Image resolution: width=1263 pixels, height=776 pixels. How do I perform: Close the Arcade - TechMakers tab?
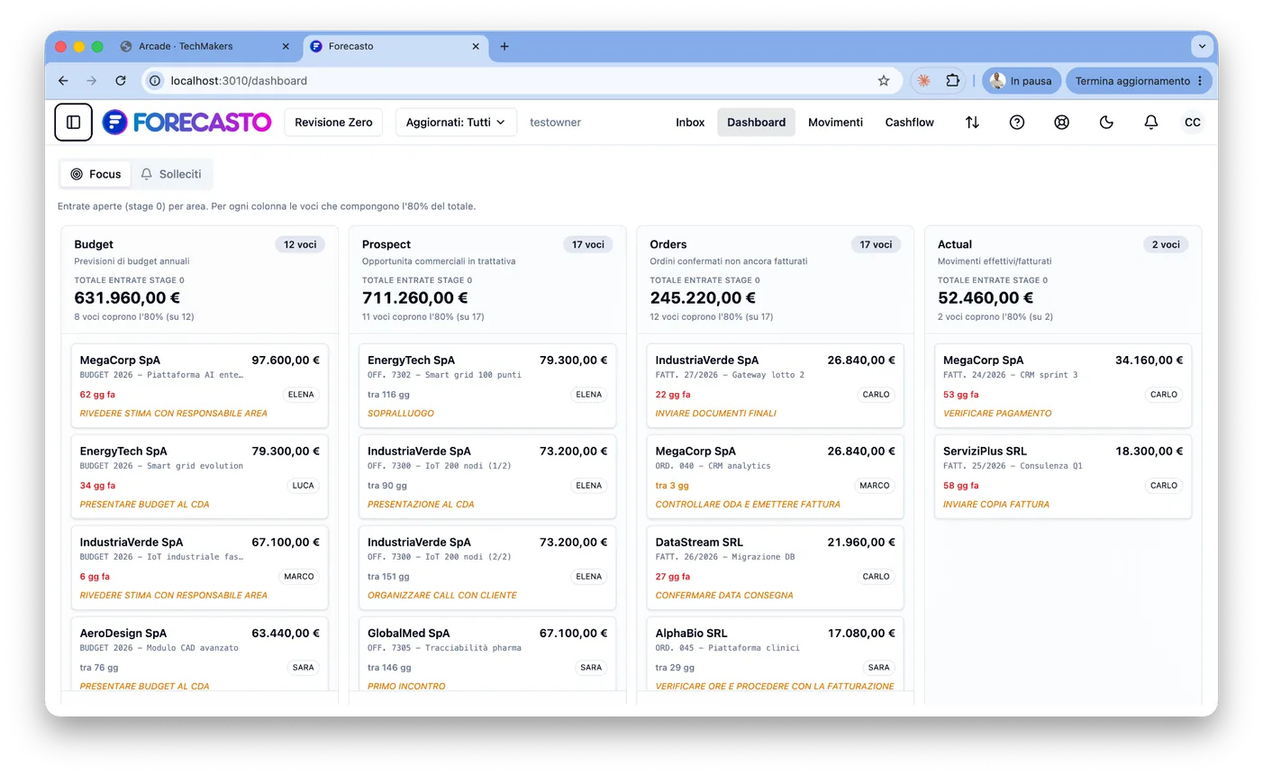click(x=286, y=46)
